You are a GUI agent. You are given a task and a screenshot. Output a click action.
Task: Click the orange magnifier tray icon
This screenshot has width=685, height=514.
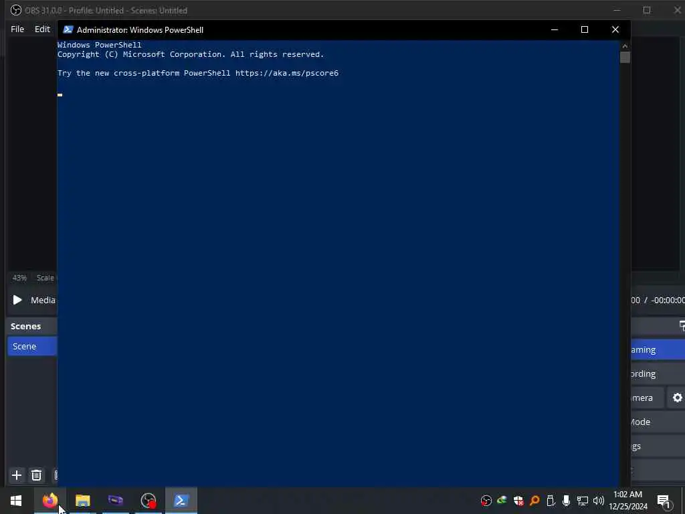[534, 501]
